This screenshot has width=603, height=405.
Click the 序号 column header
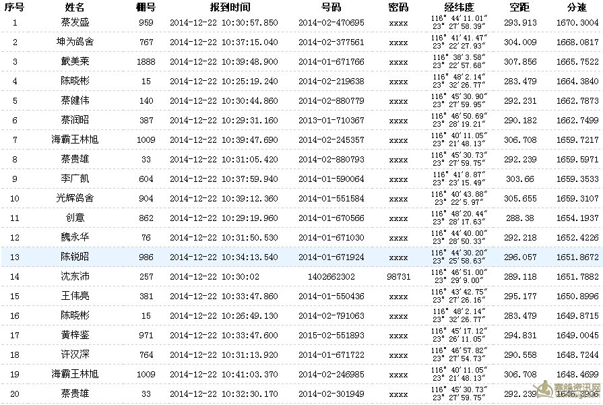pyautogui.click(x=14, y=7)
